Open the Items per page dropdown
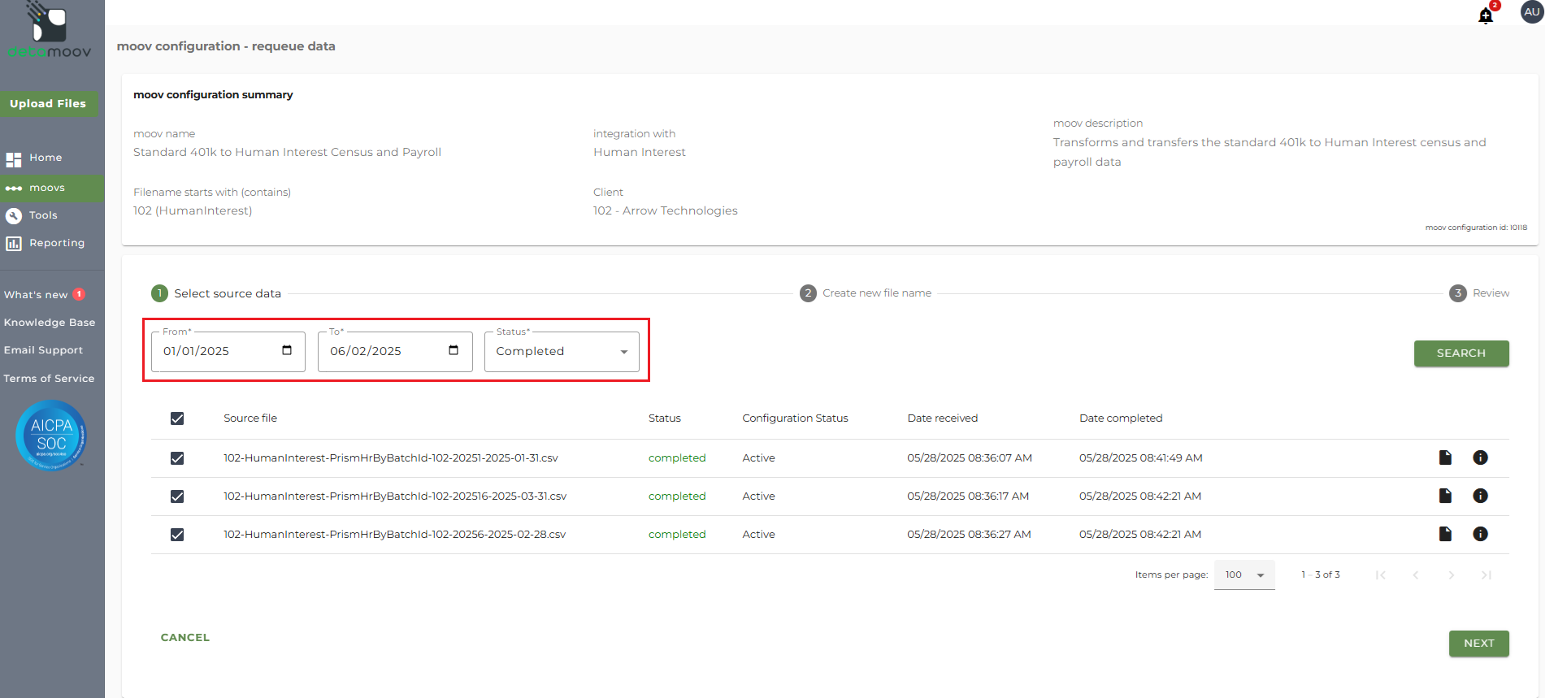Screen dimensions: 1545x698 pyautogui.click(x=1243, y=574)
